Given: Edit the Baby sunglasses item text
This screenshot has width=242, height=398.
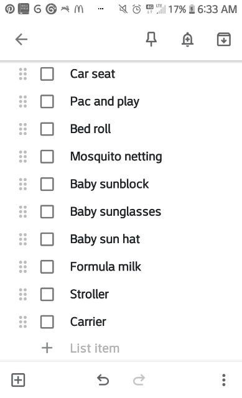Looking at the screenshot, I should click(x=116, y=211).
